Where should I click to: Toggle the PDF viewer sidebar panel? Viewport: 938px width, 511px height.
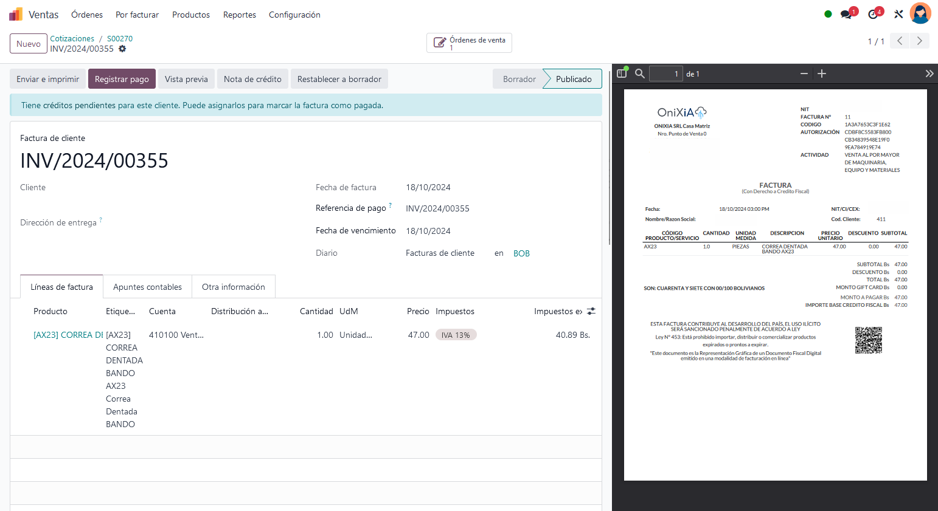tap(622, 73)
